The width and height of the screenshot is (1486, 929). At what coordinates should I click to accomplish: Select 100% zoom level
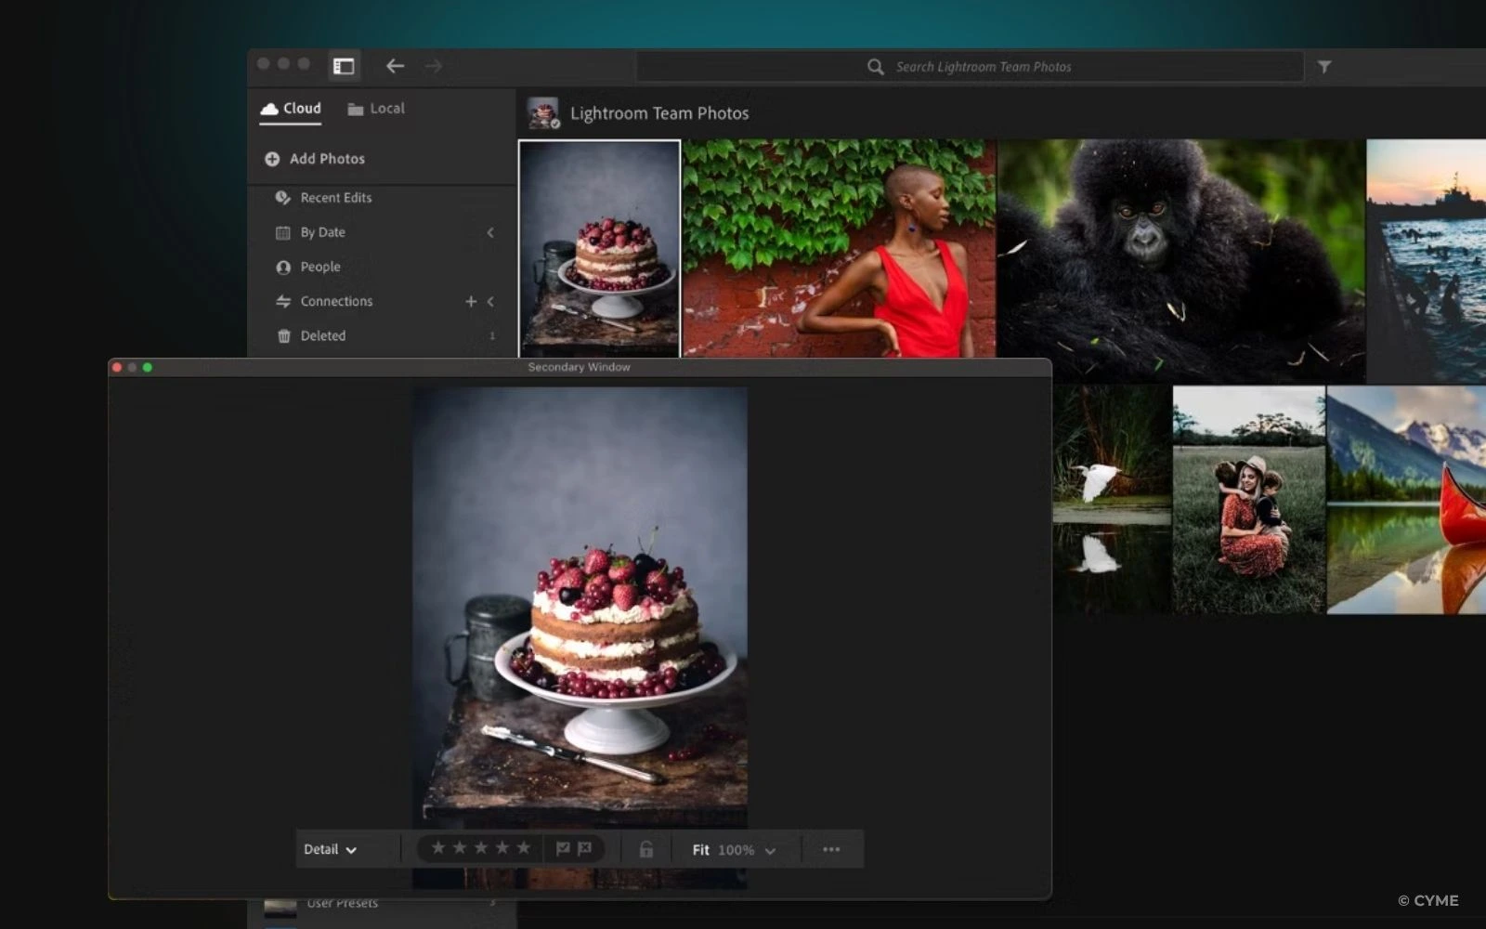click(736, 850)
